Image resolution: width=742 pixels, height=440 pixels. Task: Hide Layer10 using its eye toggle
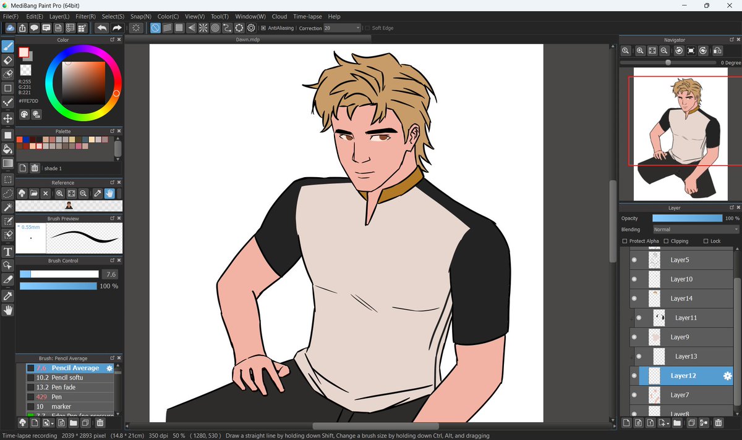point(634,279)
